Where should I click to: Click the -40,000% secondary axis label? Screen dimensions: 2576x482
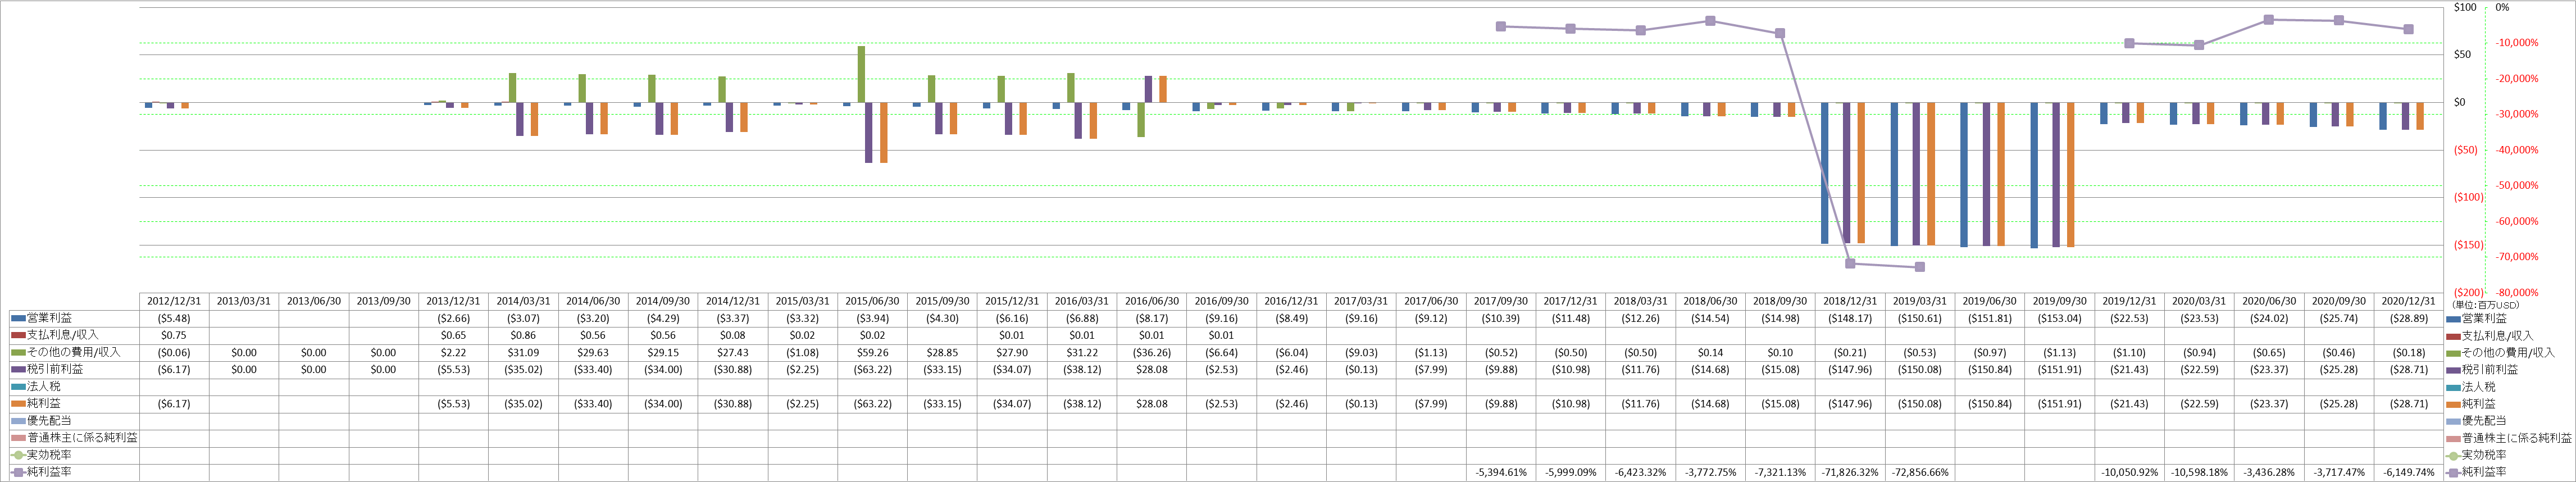(2516, 150)
